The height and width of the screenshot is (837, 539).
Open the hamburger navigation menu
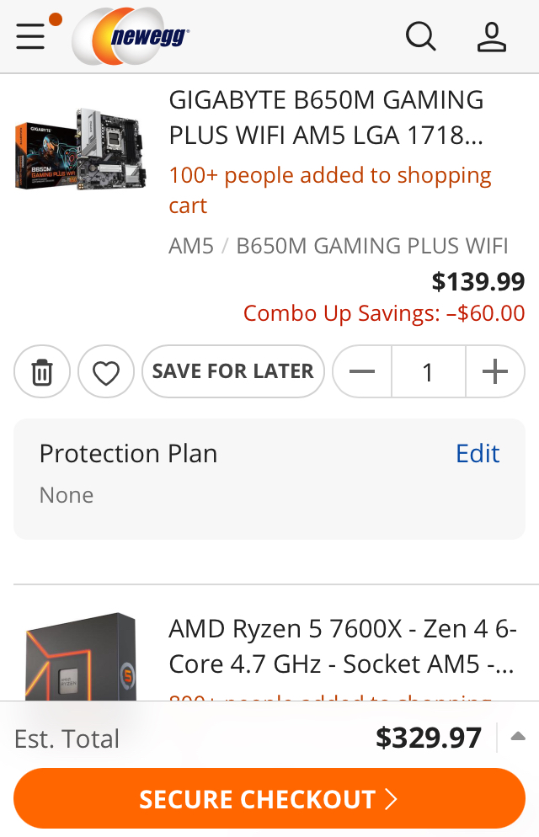[30, 36]
